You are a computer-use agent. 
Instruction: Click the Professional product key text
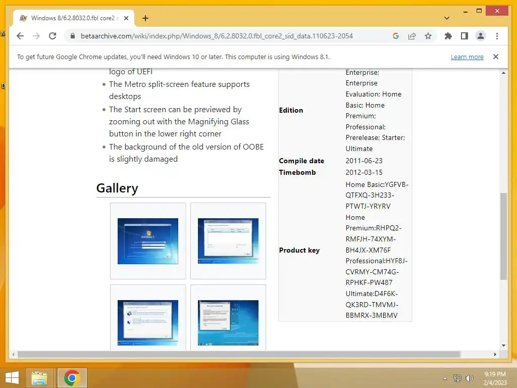(x=377, y=271)
